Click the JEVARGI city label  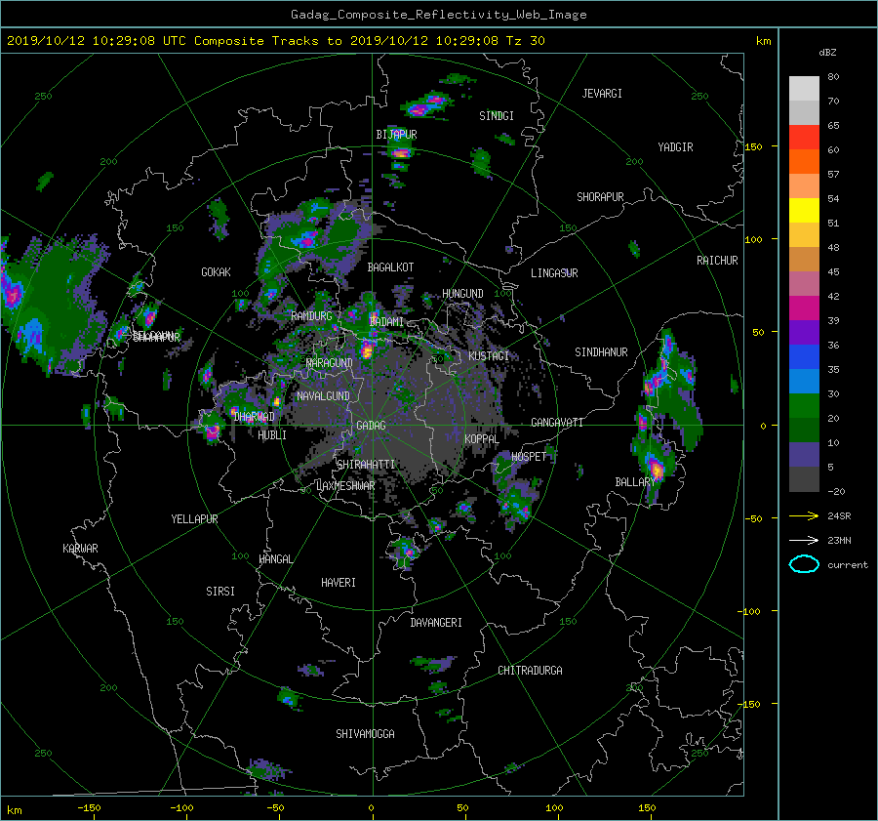[x=602, y=94]
